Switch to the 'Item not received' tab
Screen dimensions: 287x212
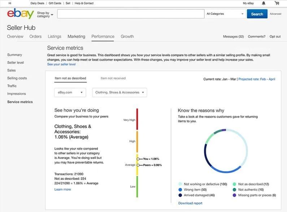coord(113,78)
